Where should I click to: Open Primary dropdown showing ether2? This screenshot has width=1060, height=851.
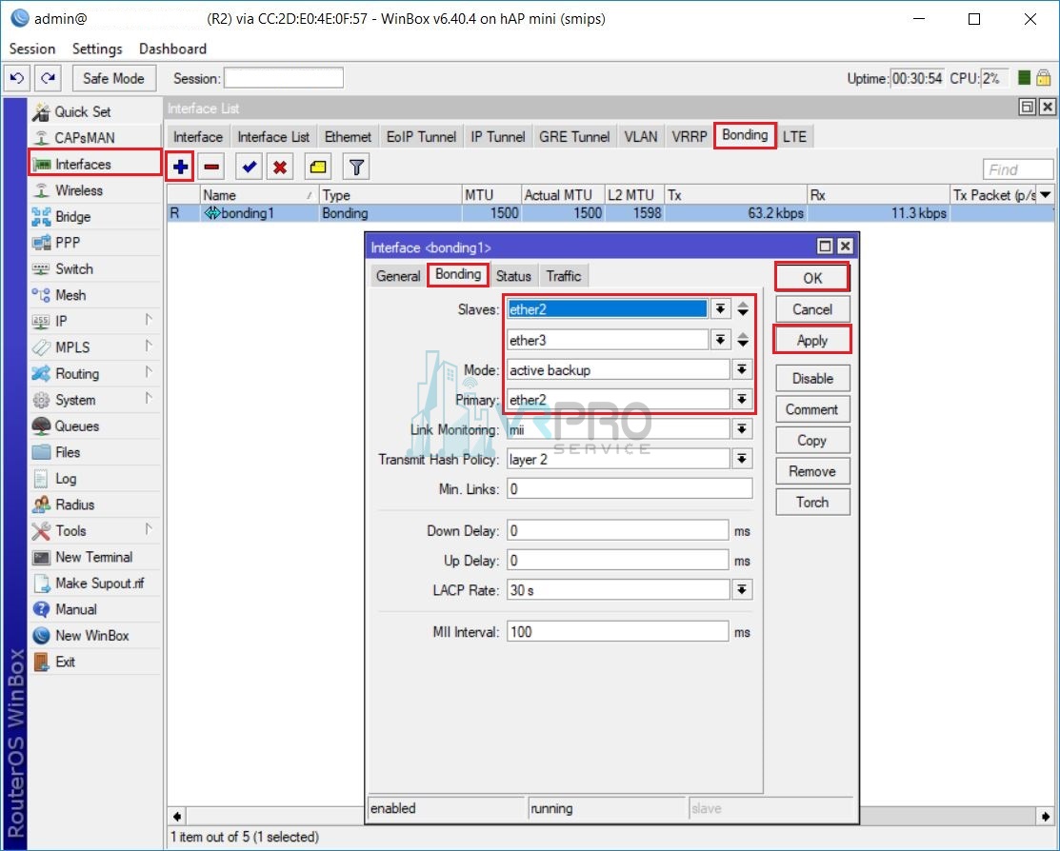pyautogui.click(x=742, y=400)
